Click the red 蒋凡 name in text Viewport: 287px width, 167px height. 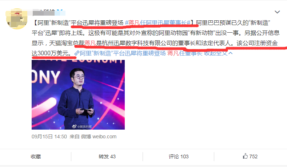(x=90, y=43)
